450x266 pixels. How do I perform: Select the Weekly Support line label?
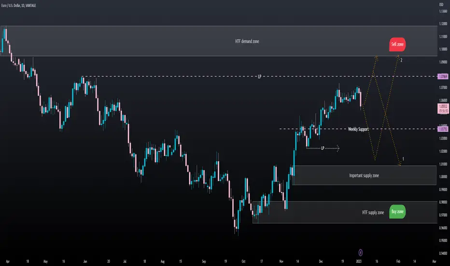click(358, 129)
